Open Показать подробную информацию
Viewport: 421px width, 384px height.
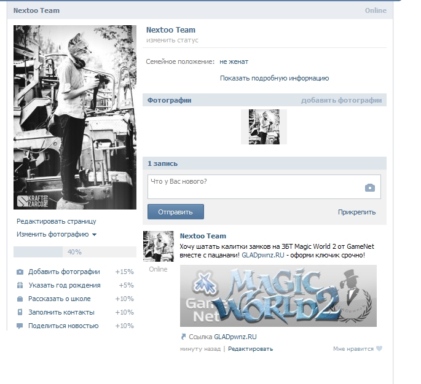pyautogui.click(x=274, y=78)
